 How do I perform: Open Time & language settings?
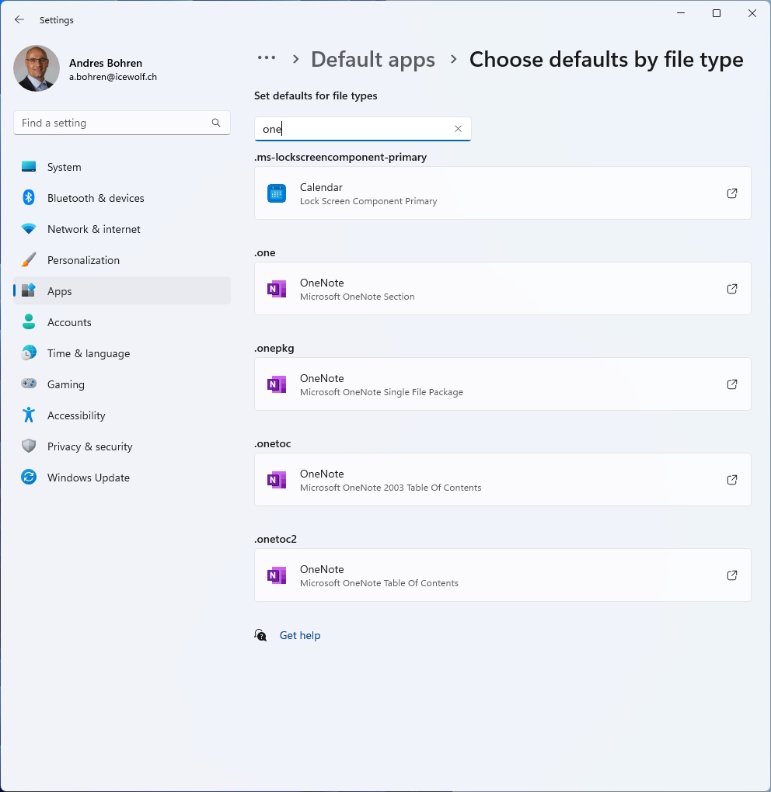tap(122, 353)
